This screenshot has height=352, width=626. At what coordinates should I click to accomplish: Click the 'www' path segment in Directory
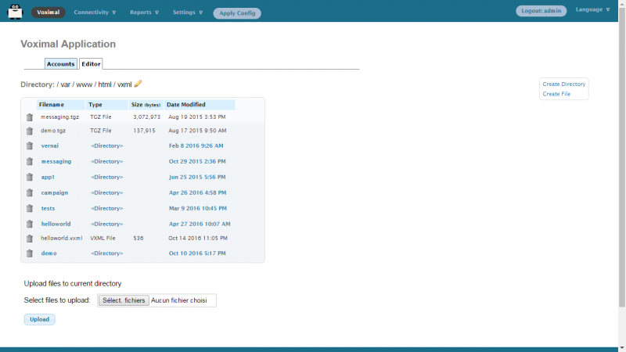pos(85,84)
